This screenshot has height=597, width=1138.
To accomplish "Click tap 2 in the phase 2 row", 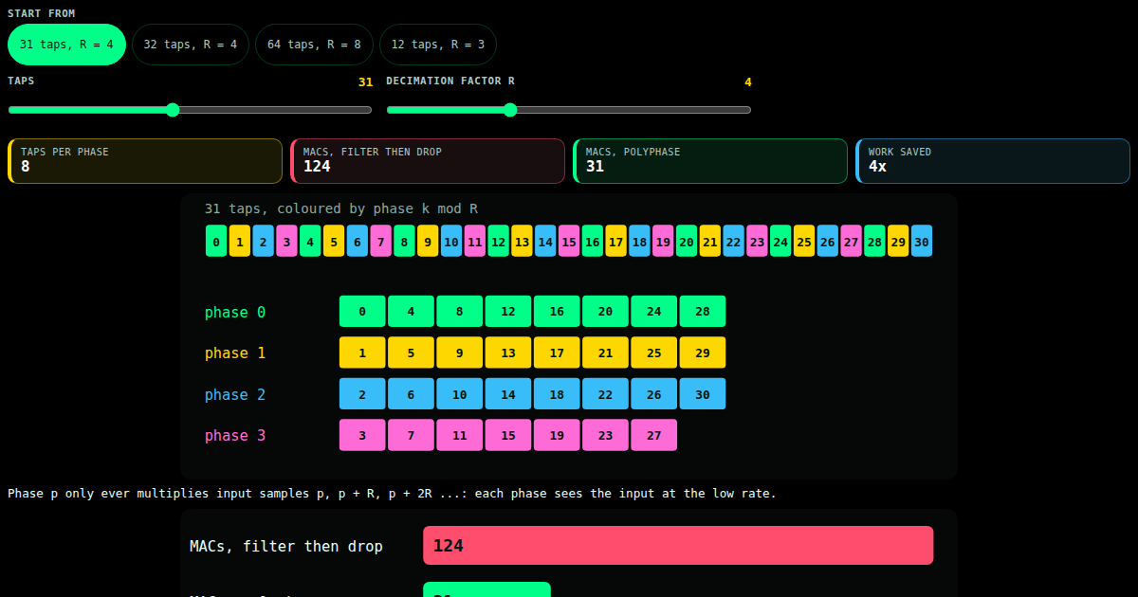I will coord(362,393).
